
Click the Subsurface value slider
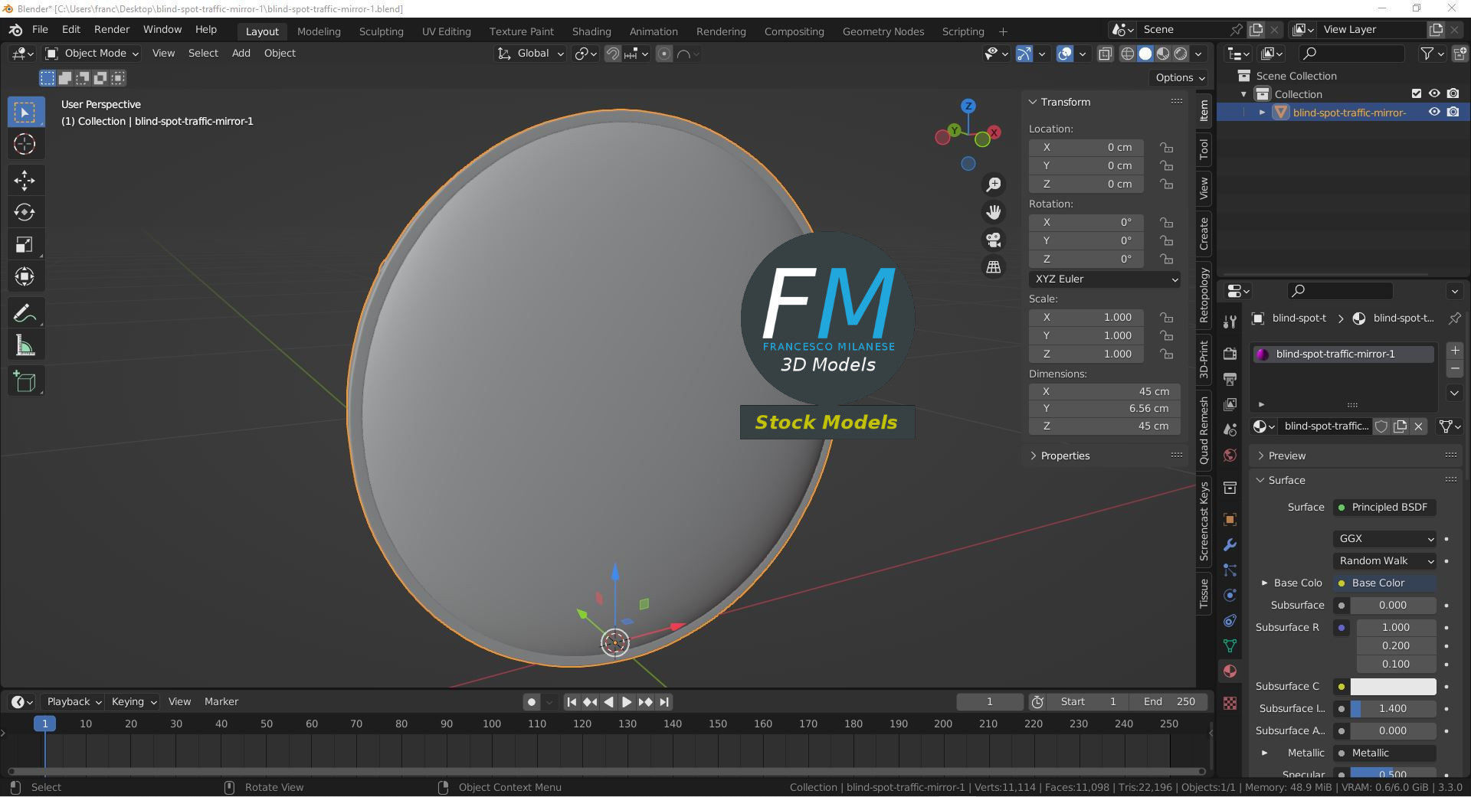[x=1393, y=606]
